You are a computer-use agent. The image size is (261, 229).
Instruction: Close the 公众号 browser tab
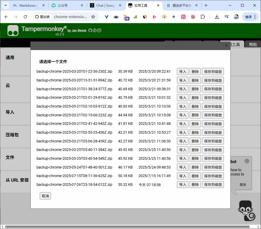pos(82,6)
